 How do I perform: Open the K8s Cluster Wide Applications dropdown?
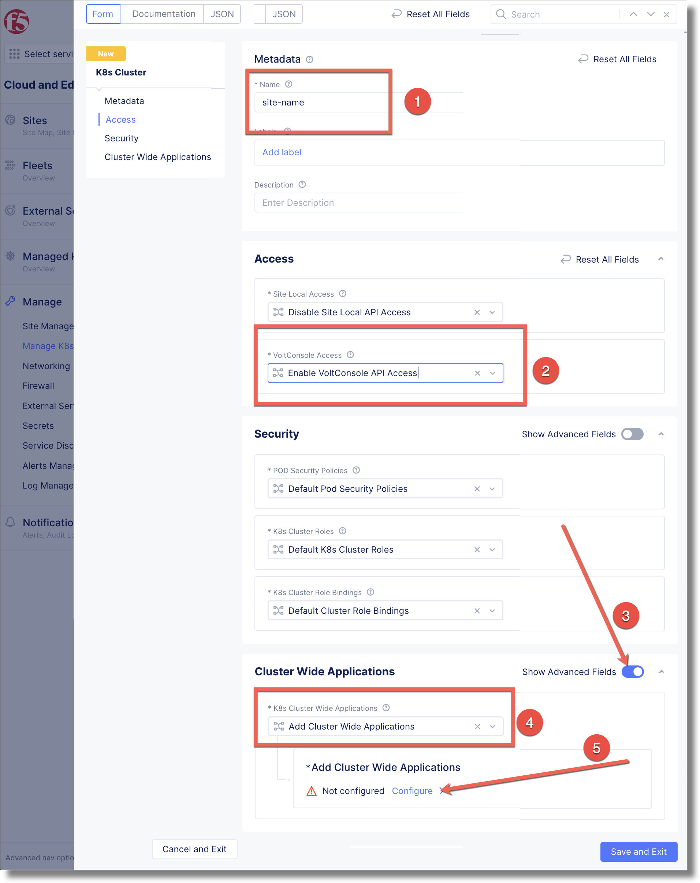point(492,727)
